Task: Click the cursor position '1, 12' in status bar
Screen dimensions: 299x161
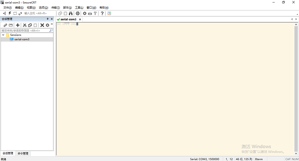Action: (229, 159)
